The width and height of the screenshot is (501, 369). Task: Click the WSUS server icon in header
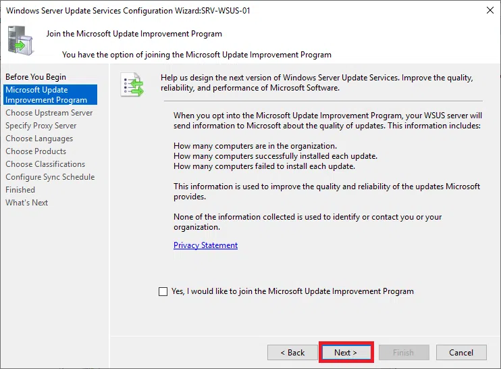click(x=20, y=39)
